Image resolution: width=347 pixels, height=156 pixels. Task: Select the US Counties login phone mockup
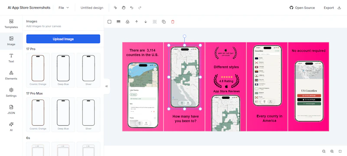click(309, 91)
